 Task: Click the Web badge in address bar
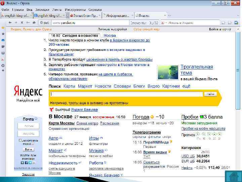tap(44, 23)
